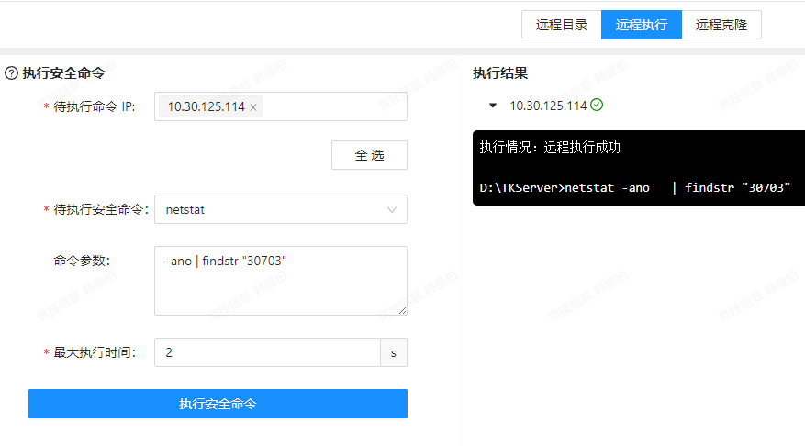Viewport: 805px width, 446px height.
Task: Switch to the 远程执行 tab
Action: point(642,25)
